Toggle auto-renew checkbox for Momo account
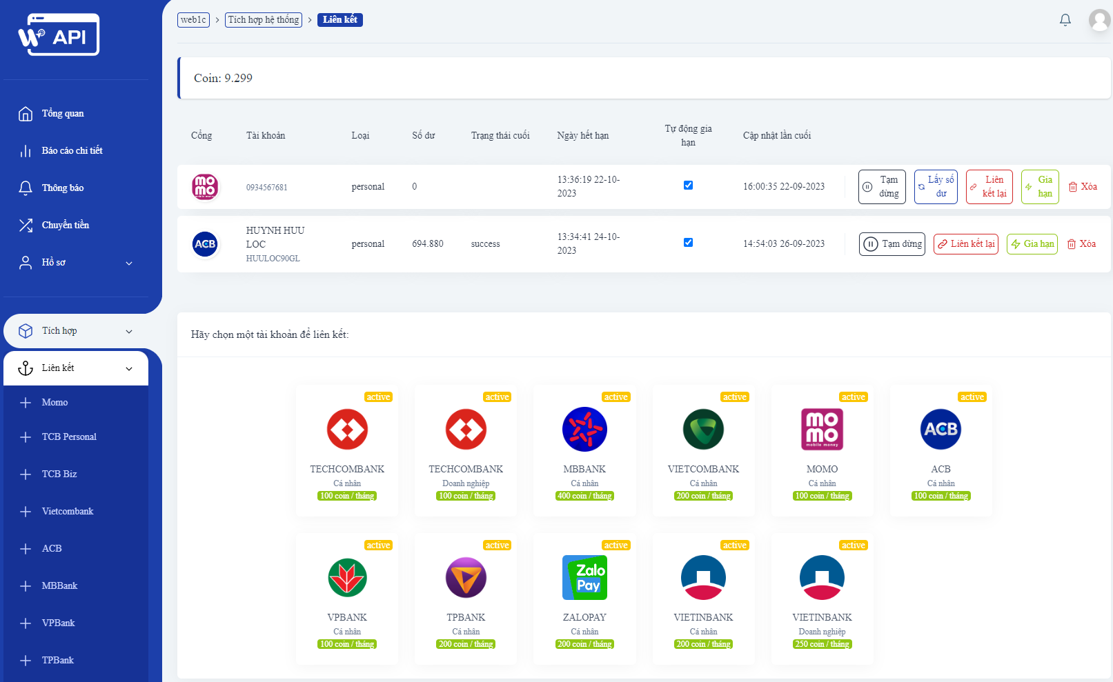 pyautogui.click(x=688, y=185)
